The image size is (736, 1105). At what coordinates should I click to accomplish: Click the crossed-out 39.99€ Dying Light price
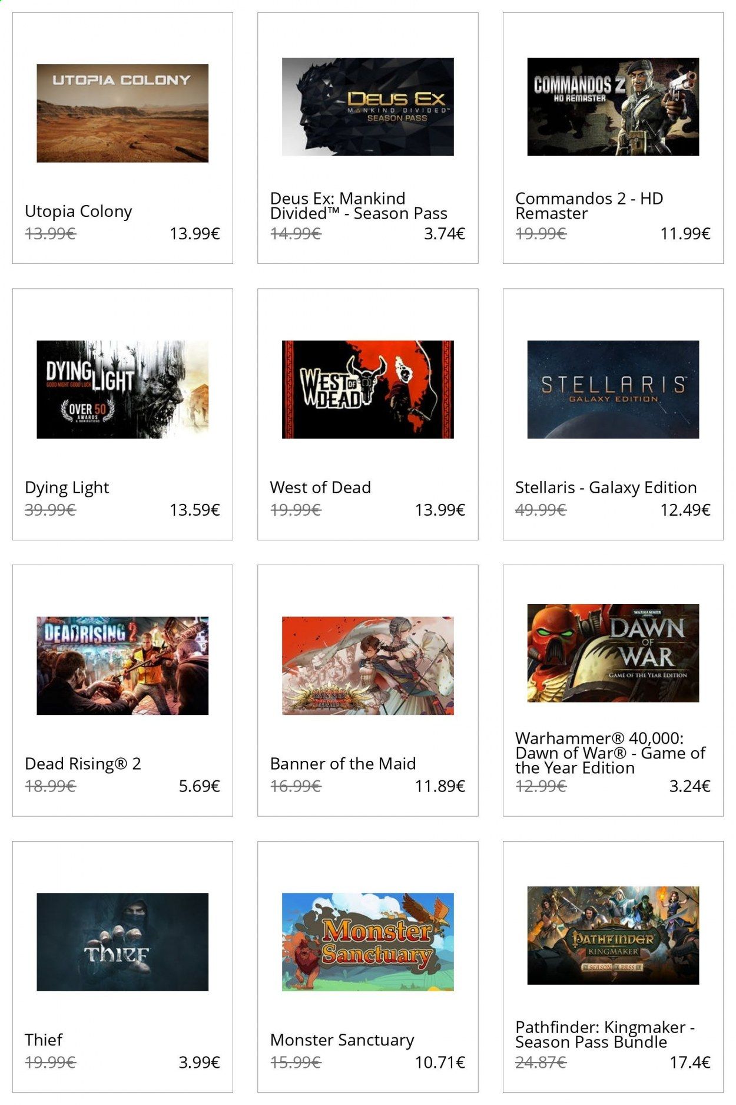50,510
